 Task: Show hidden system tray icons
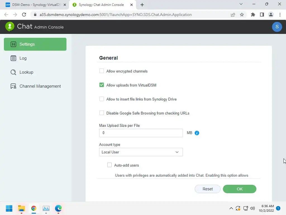231,208
